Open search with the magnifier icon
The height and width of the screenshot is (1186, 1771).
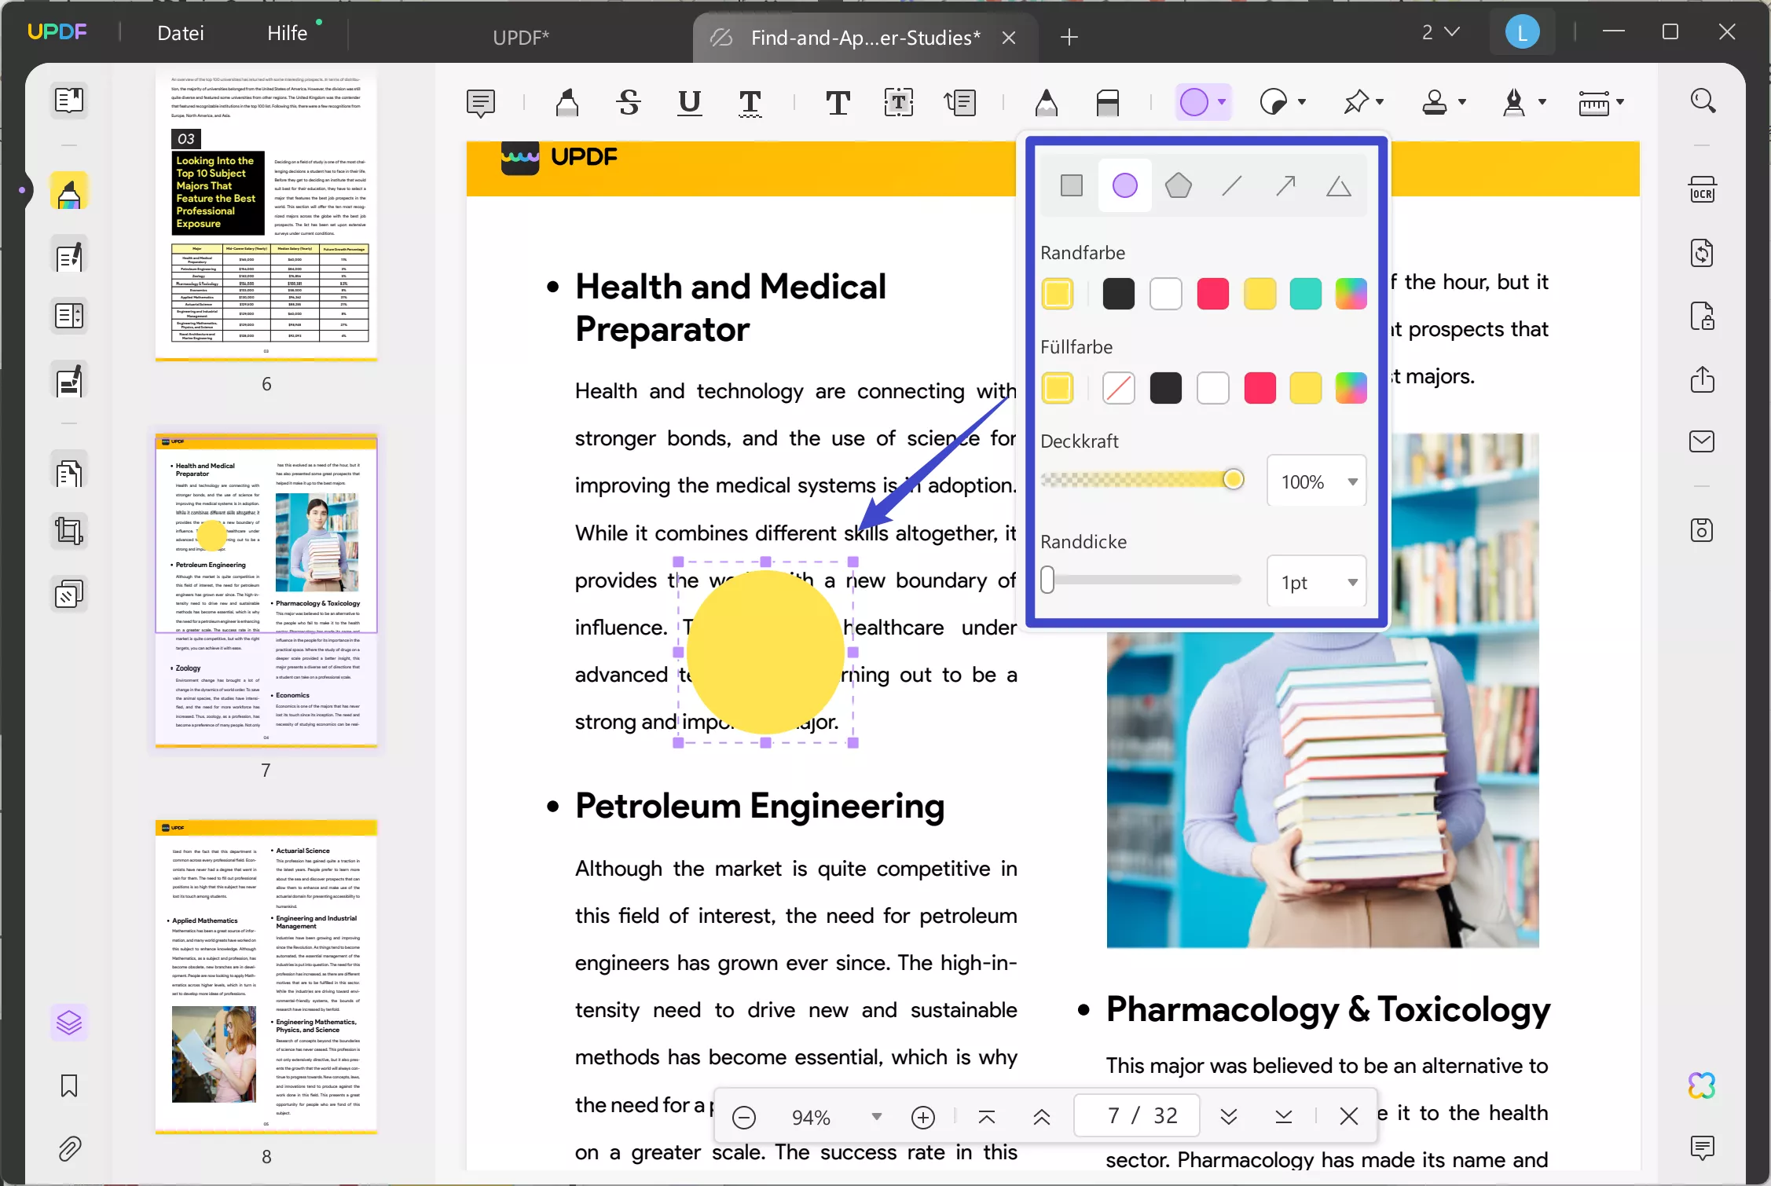pos(1703,101)
